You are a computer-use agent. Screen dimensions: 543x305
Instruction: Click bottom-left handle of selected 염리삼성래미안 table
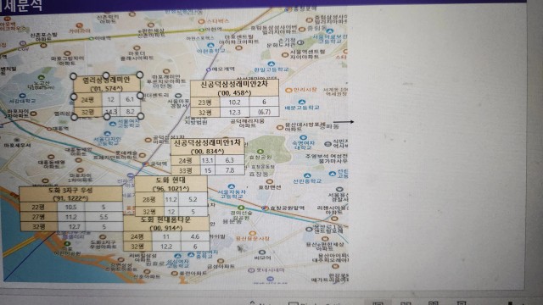74,117
